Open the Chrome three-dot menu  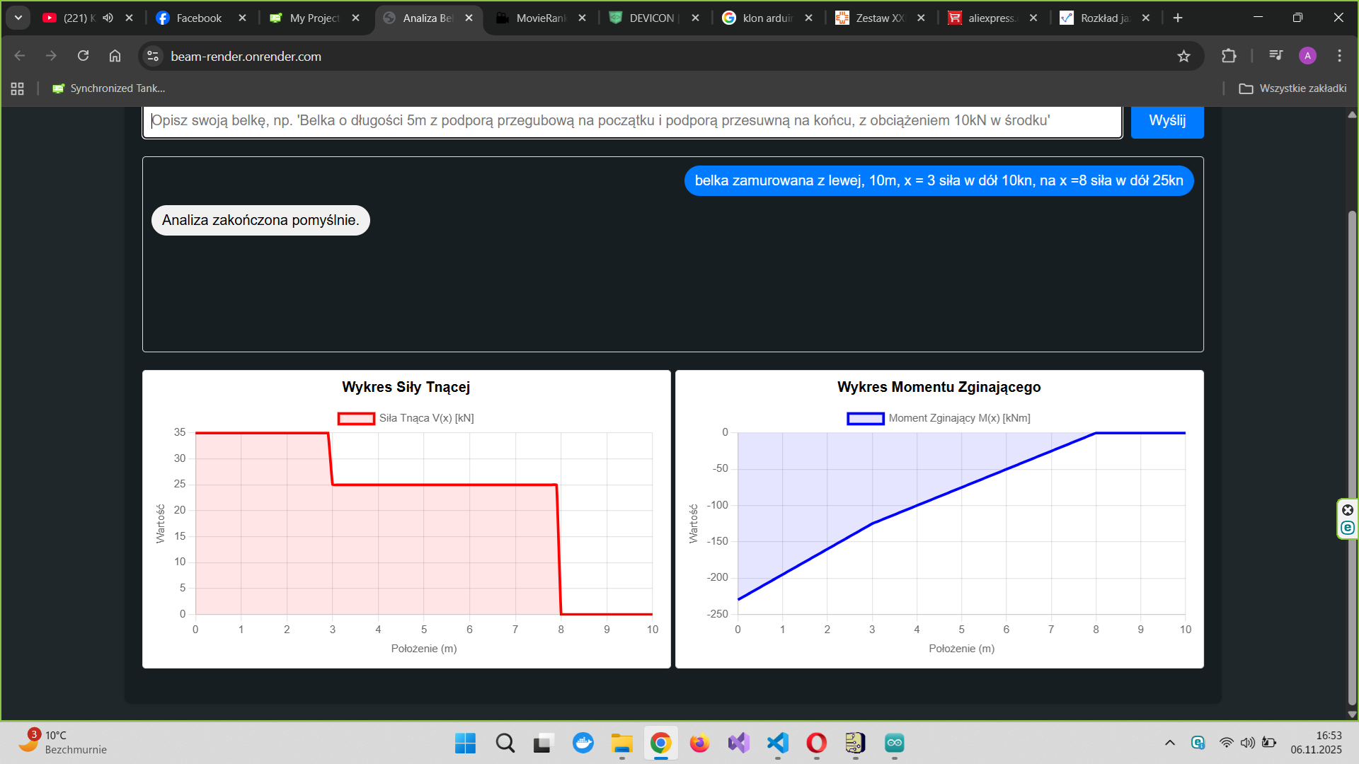1339,56
